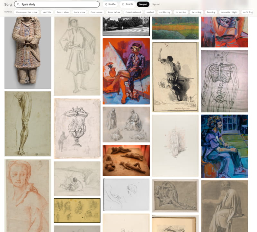
Task: Open the faint standing figure on white paper
Action: (x=175, y=146)
